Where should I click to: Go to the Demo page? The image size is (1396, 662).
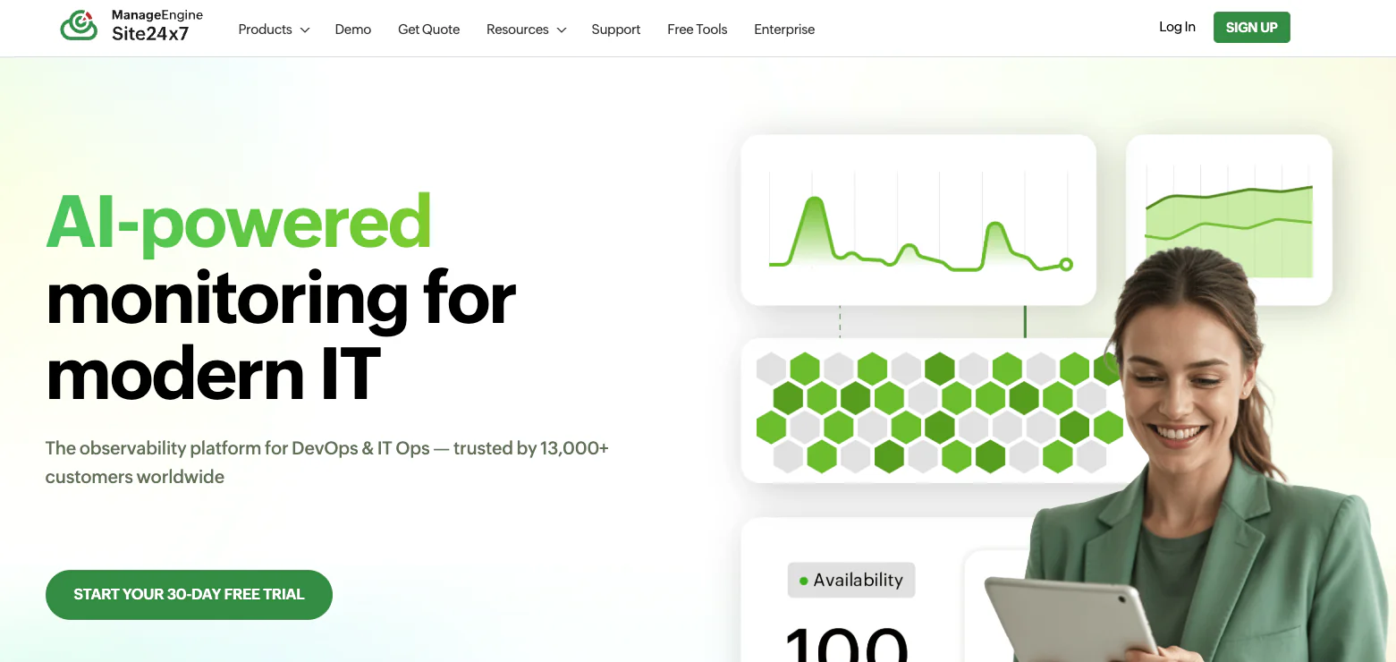353,30
